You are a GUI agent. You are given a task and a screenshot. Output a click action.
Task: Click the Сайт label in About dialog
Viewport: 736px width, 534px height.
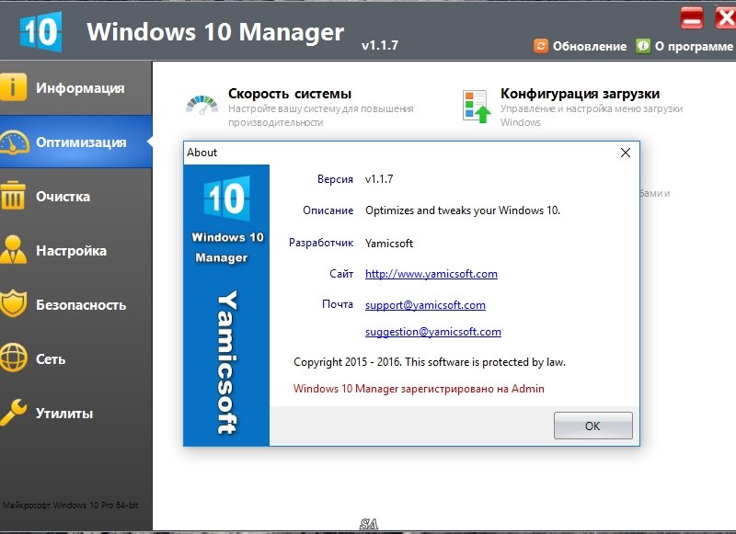[x=341, y=274]
